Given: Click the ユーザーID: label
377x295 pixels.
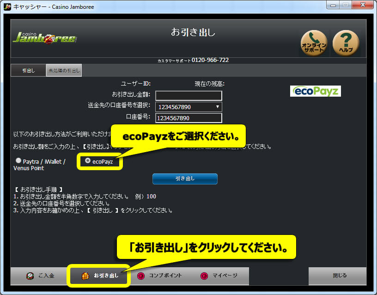Looking at the screenshot, I should click(136, 84).
